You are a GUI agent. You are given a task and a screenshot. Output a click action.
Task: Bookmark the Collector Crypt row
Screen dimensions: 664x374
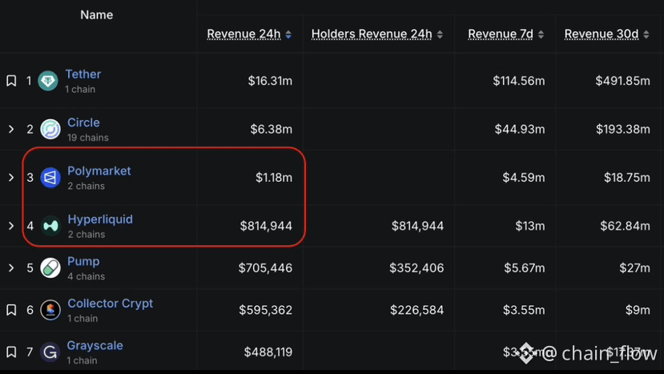[11, 310]
